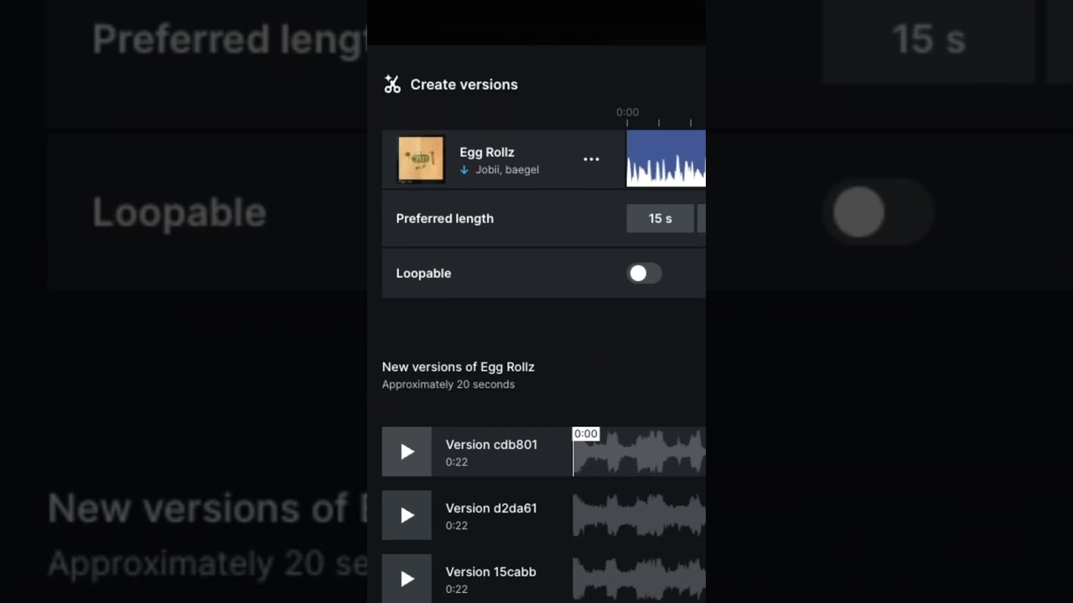Click the blue download arrow under Egg Rollz
This screenshot has width=1073, height=603.
click(464, 170)
